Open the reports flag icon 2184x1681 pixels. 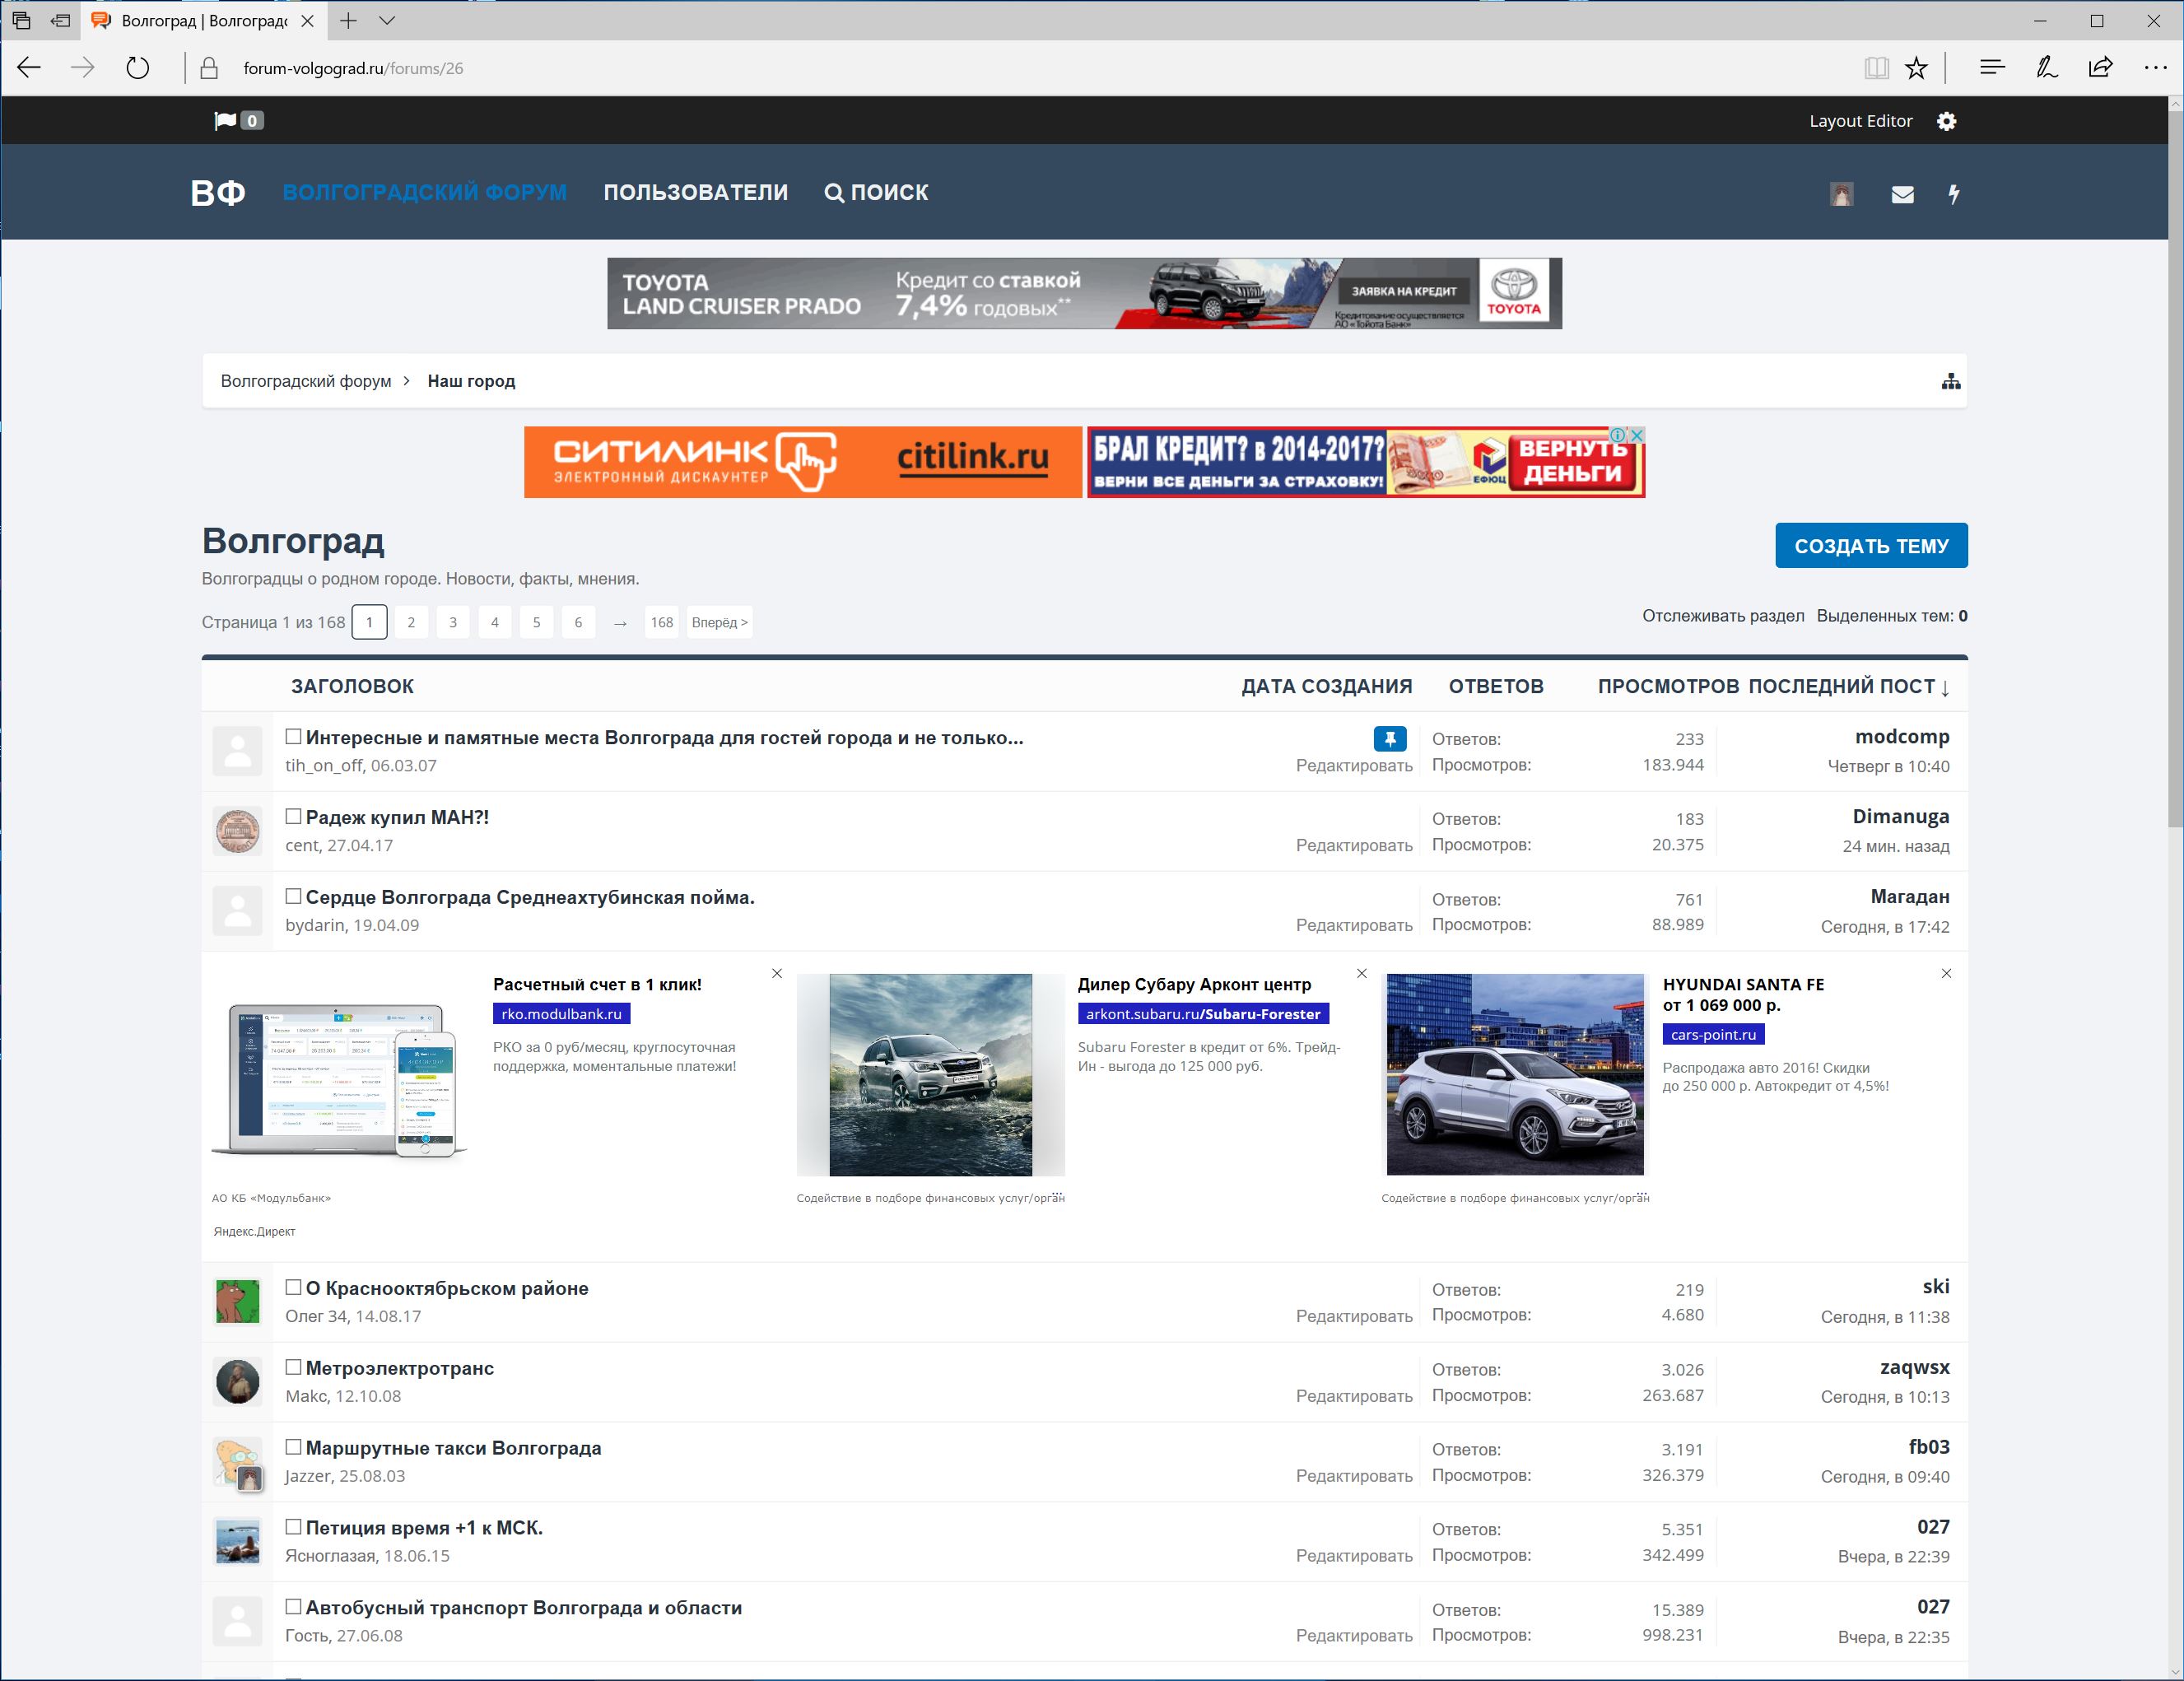(x=226, y=121)
